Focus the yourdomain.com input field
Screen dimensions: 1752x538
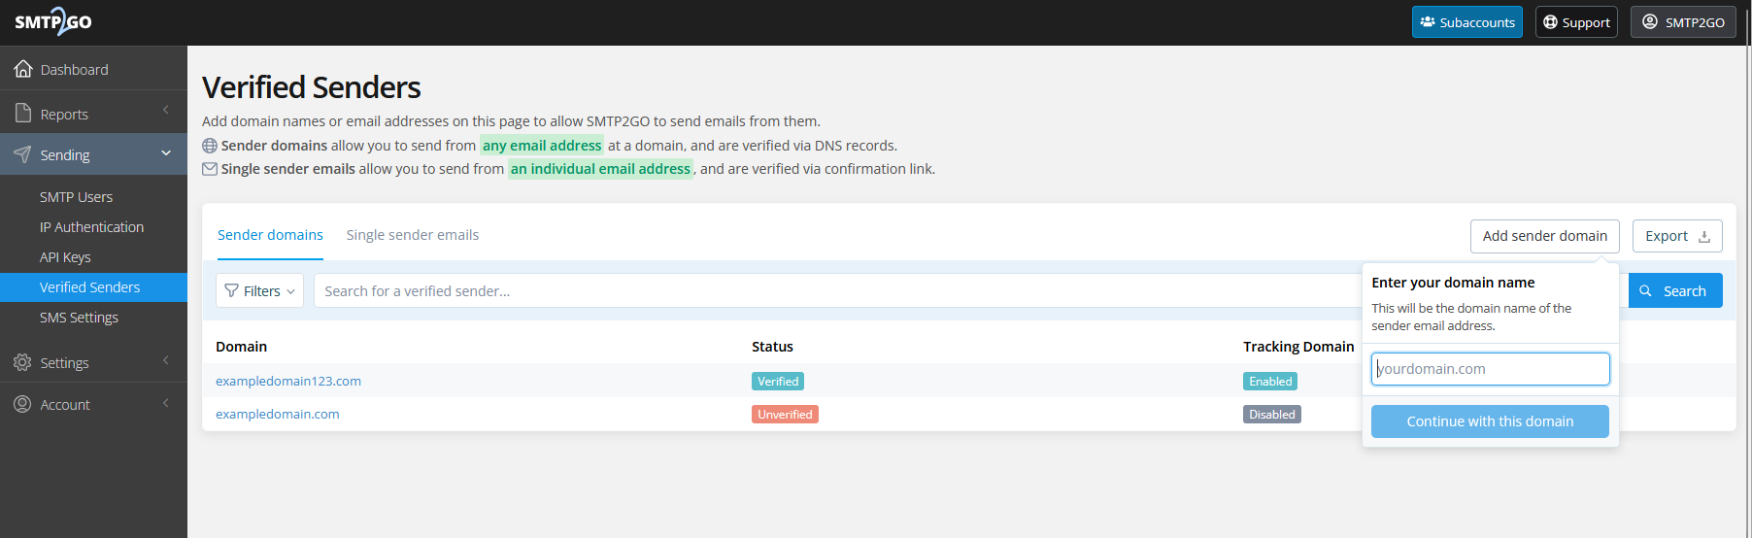[x=1489, y=369]
